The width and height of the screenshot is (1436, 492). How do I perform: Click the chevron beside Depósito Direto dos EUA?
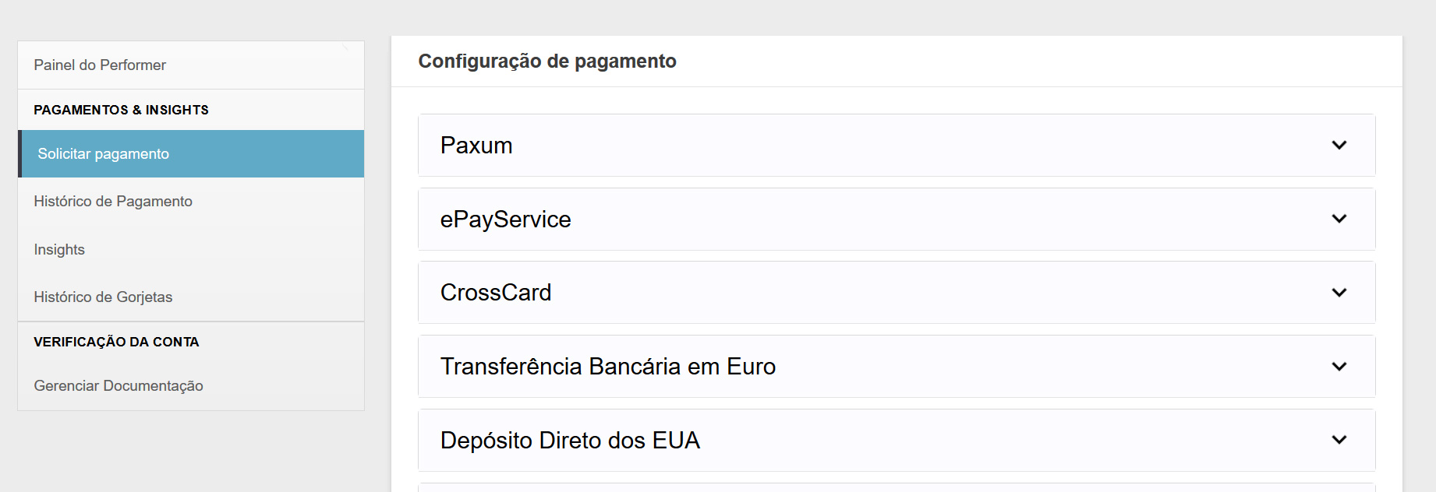[x=1339, y=440]
